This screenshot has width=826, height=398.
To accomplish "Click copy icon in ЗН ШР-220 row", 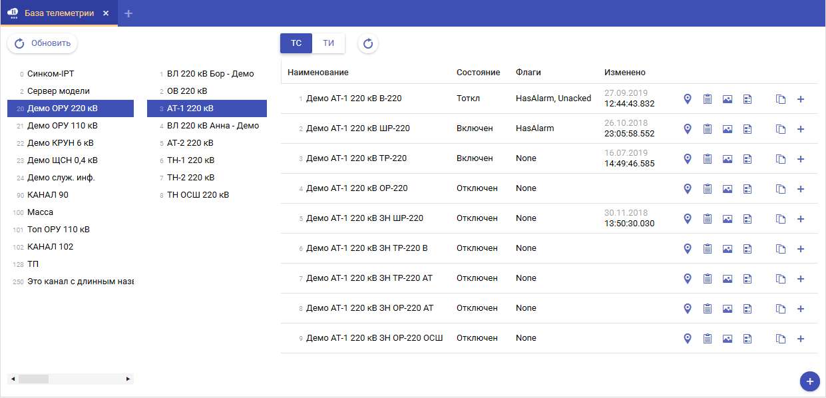I will [x=781, y=219].
